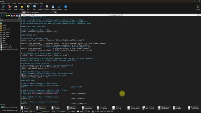Viewport: 201px width, 113px height.
Task: Open the View menu
Action: pos(9,4)
